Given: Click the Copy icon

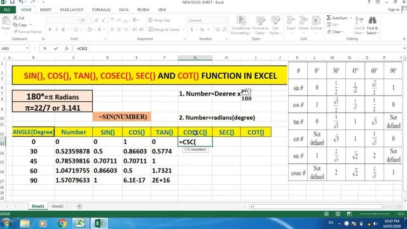Looking at the screenshot, I should (x=15, y=25).
